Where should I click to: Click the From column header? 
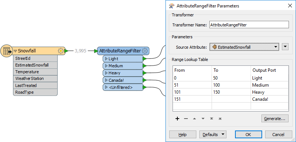pyautogui.click(x=192, y=70)
